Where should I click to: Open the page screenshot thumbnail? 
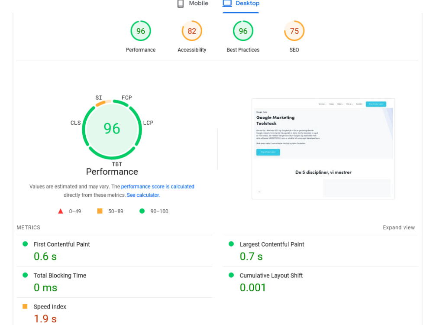(323, 149)
